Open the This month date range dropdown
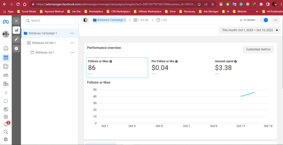 coord(250,30)
